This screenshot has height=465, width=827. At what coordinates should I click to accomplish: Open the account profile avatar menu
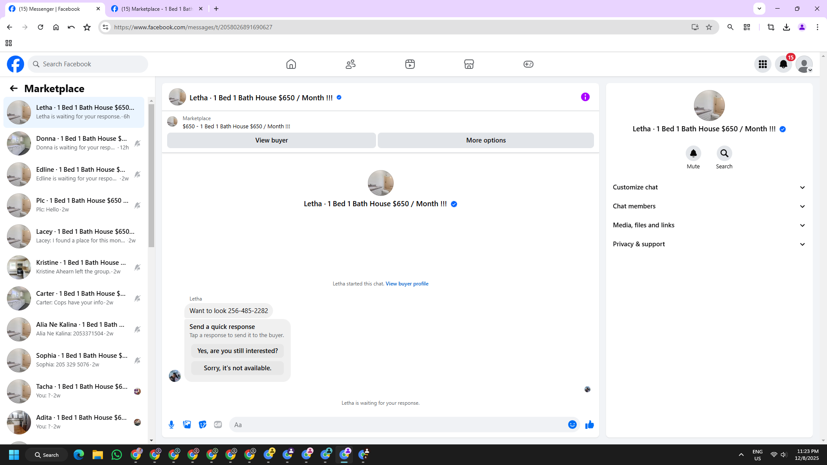(804, 64)
